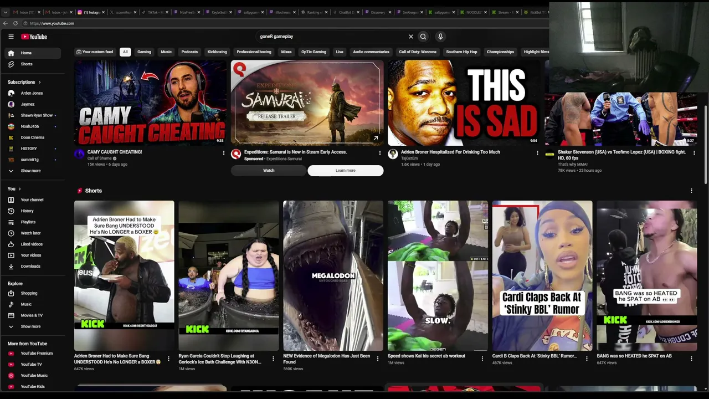Image resolution: width=709 pixels, height=399 pixels.
Task: Open Movies & TV under Explore
Action: (33, 316)
